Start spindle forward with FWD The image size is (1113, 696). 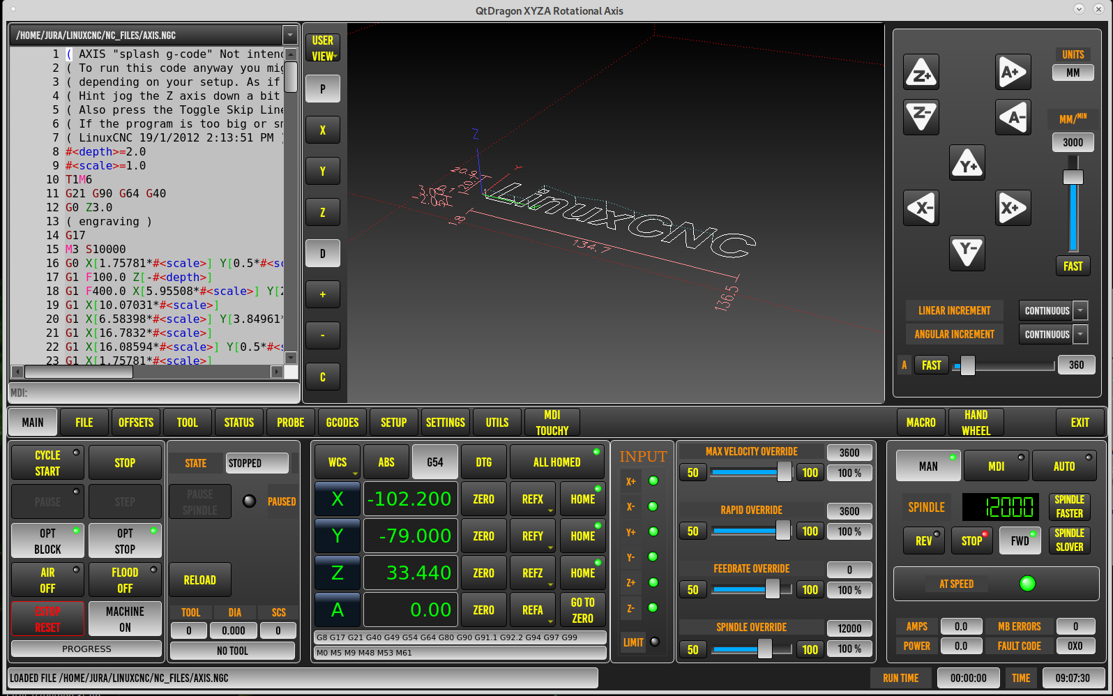[1020, 540]
